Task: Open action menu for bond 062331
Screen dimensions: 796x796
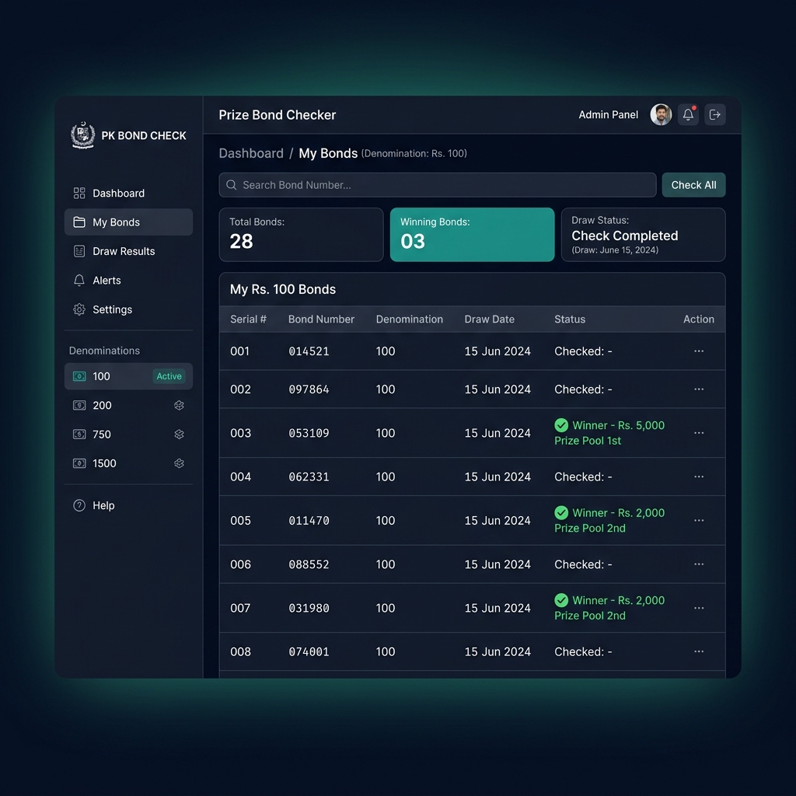Action: coord(699,477)
